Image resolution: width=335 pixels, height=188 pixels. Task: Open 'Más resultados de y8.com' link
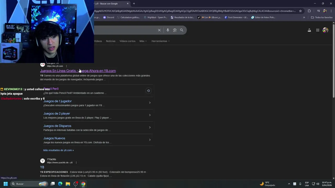pos(58,150)
